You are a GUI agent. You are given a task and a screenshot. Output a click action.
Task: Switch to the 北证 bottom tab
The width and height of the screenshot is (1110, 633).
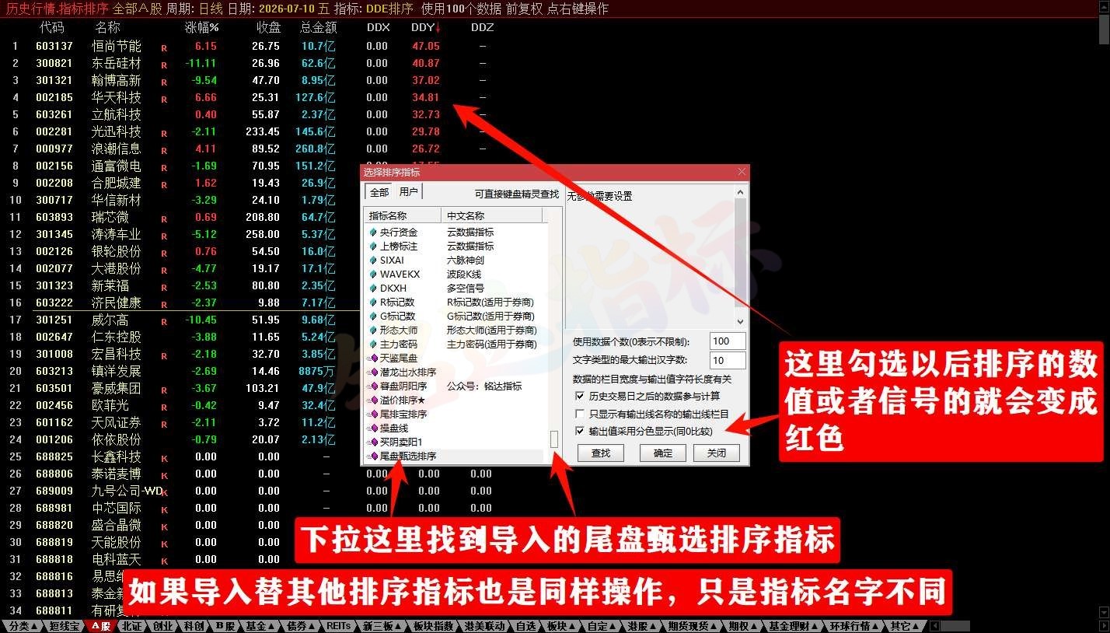132,626
